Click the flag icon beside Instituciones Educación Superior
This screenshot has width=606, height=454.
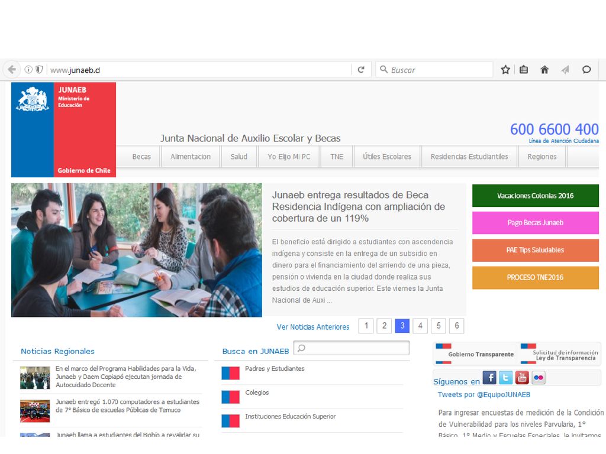(230, 421)
